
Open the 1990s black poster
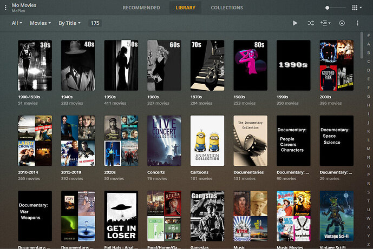coord(293,65)
